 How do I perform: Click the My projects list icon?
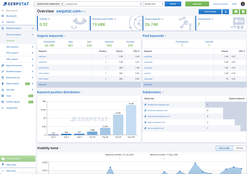(2, 16)
